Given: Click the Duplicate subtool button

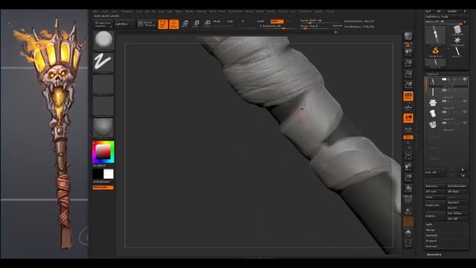Looking at the screenshot, I should pyautogui.click(x=434, y=205).
